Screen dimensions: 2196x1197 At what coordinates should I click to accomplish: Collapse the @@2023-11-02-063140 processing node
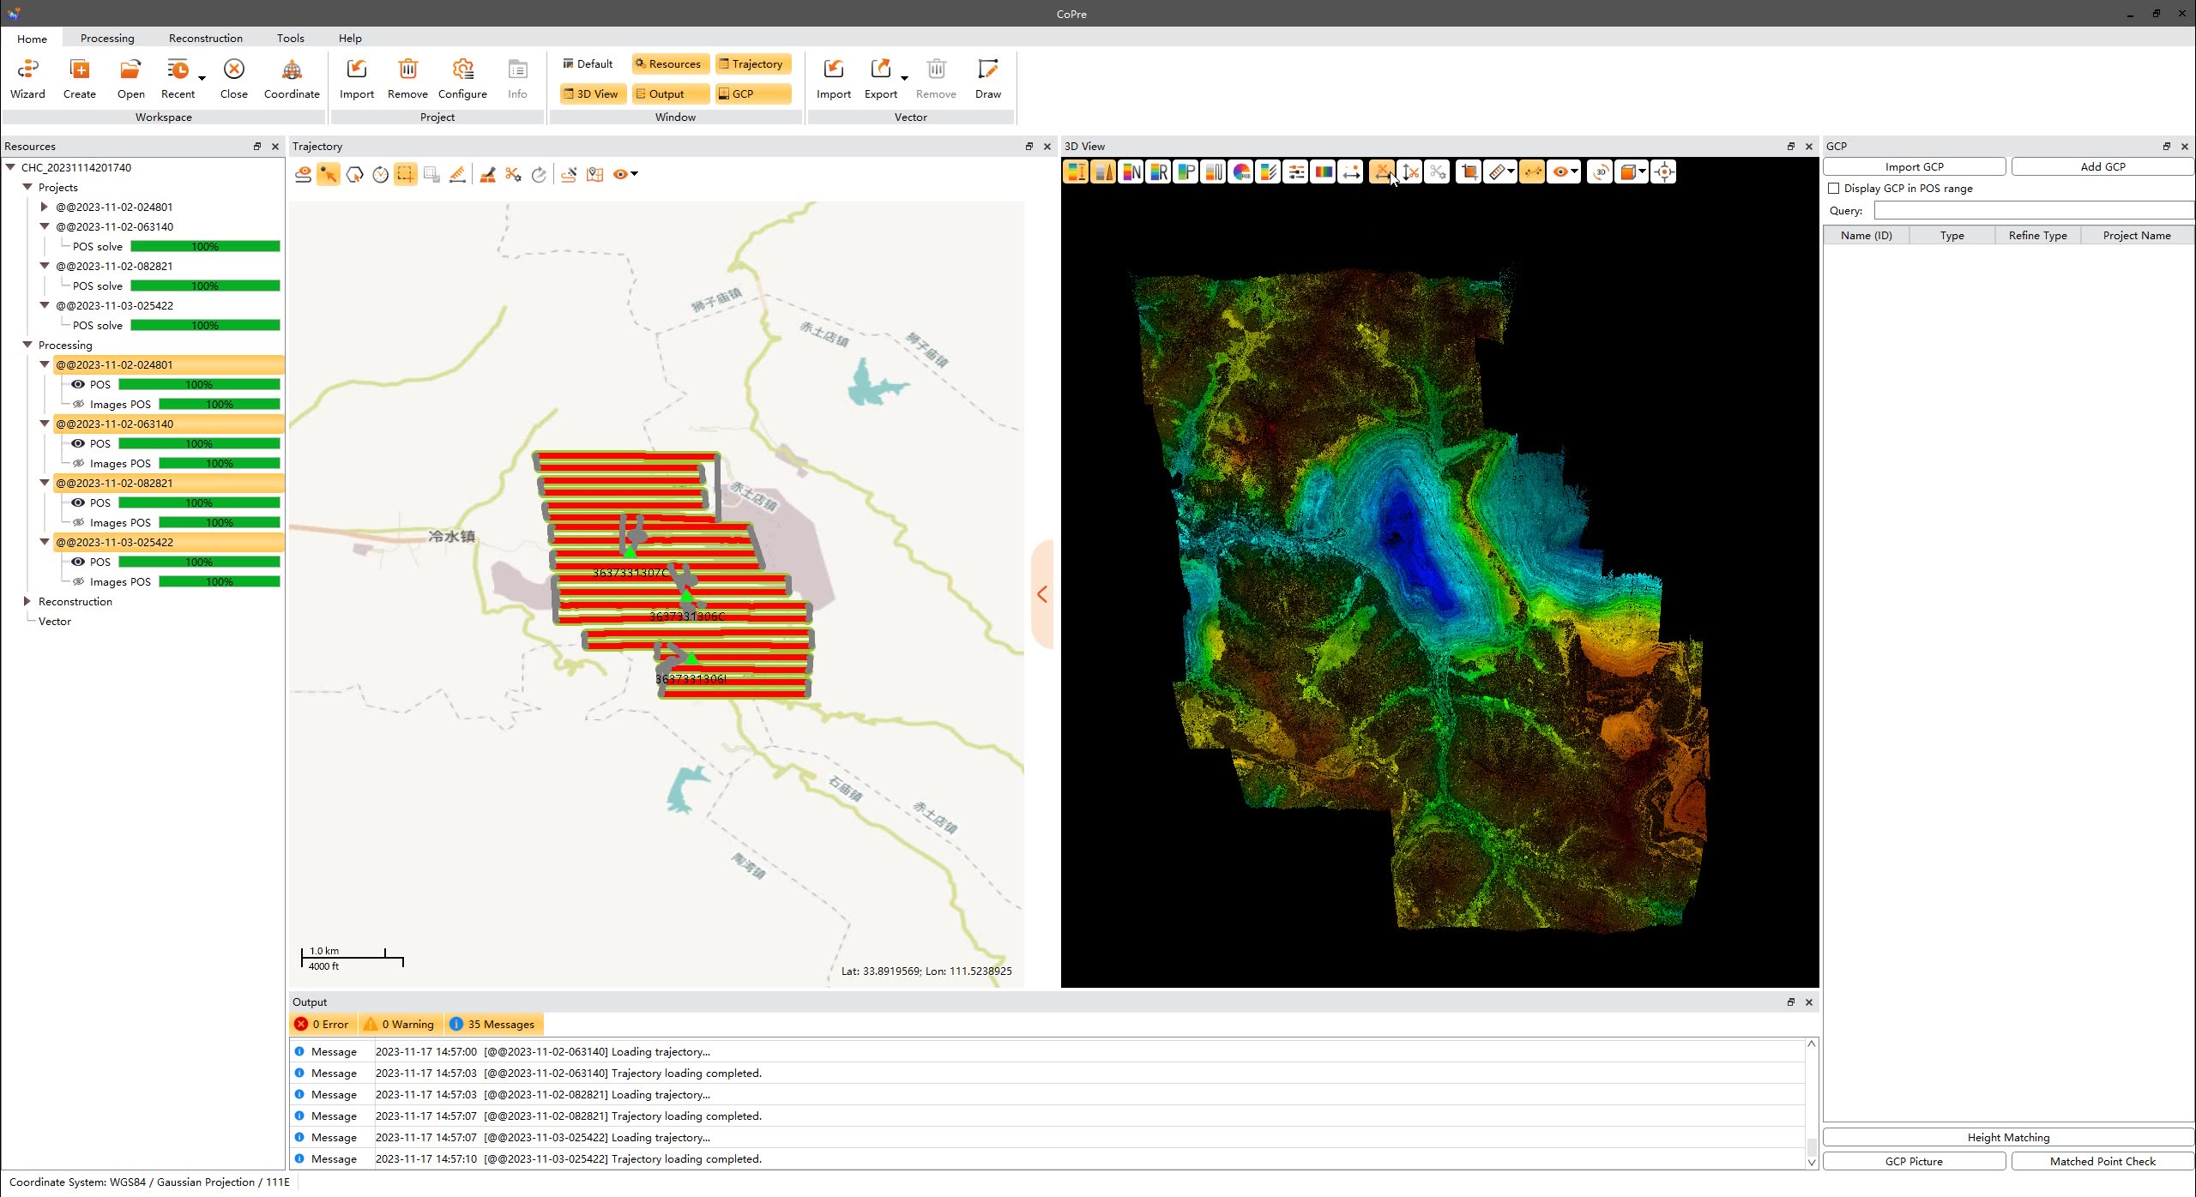(x=45, y=424)
